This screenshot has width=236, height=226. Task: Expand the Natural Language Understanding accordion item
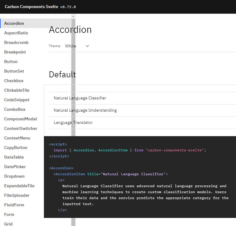pyautogui.click(x=142, y=110)
